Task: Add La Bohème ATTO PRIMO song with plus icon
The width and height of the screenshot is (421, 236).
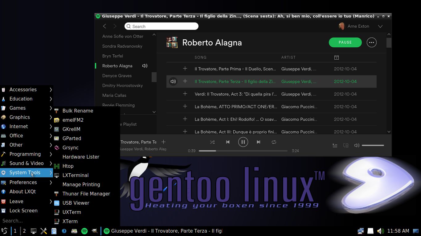Action: click(x=185, y=106)
